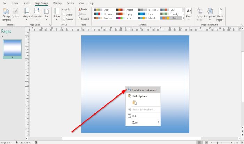This screenshot has height=144, width=244.
Task: Open the page Size dropdown
Action: [46, 15]
